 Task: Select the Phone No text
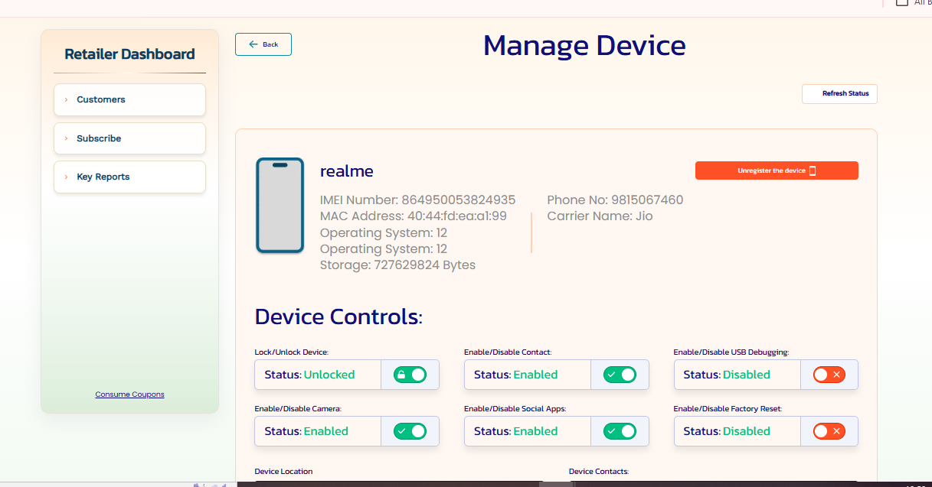pos(615,200)
